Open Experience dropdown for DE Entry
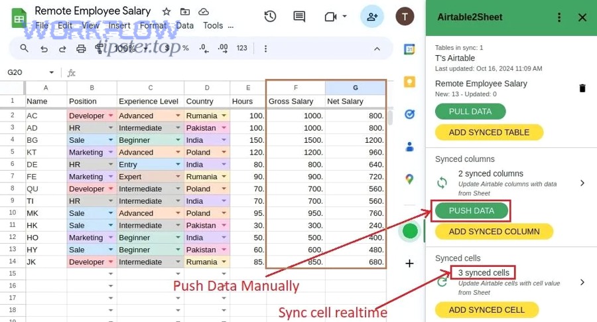The width and height of the screenshot is (597, 322). 178,164
